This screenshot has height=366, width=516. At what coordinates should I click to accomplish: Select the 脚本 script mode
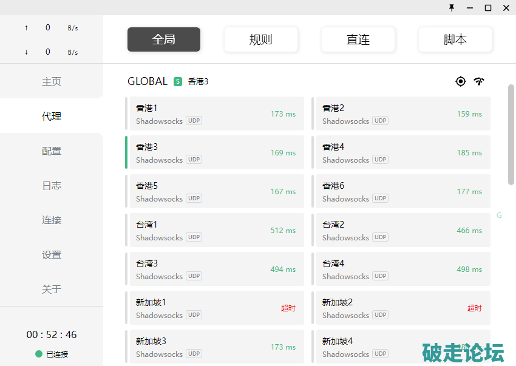(x=455, y=39)
